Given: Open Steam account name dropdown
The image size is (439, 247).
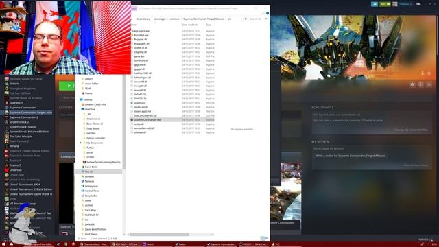Looking at the screenshot, I should click(405, 4).
